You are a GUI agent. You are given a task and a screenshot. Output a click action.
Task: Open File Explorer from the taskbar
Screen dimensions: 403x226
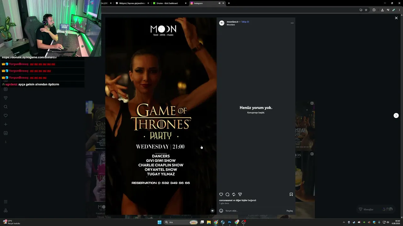tap(209, 222)
